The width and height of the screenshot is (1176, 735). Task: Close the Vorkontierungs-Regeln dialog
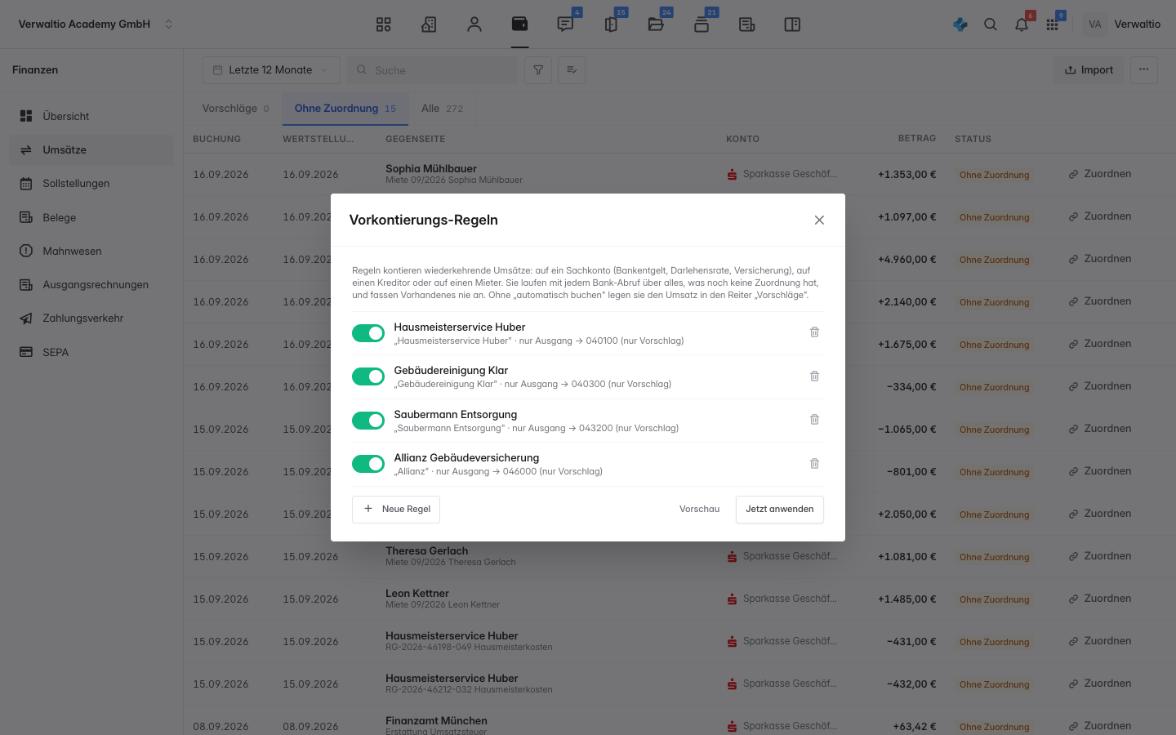(x=819, y=220)
